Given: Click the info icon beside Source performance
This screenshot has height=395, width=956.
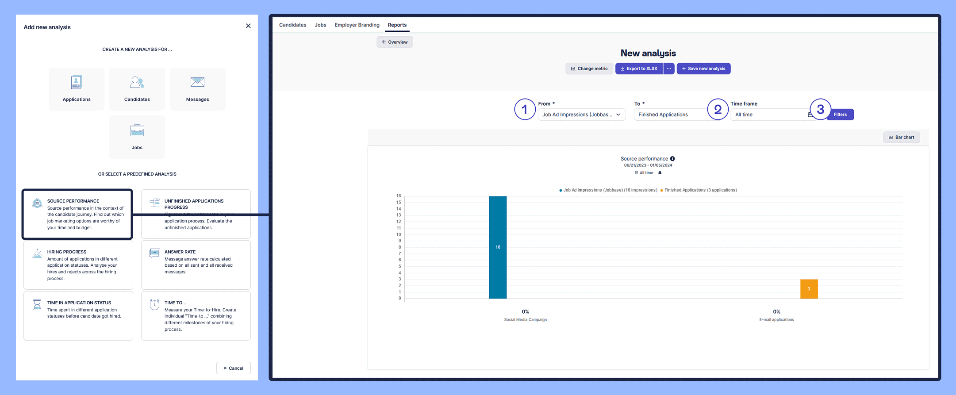Looking at the screenshot, I should [672, 159].
